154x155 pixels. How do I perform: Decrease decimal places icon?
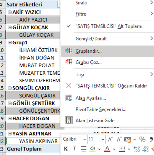[x=146, y=149]
